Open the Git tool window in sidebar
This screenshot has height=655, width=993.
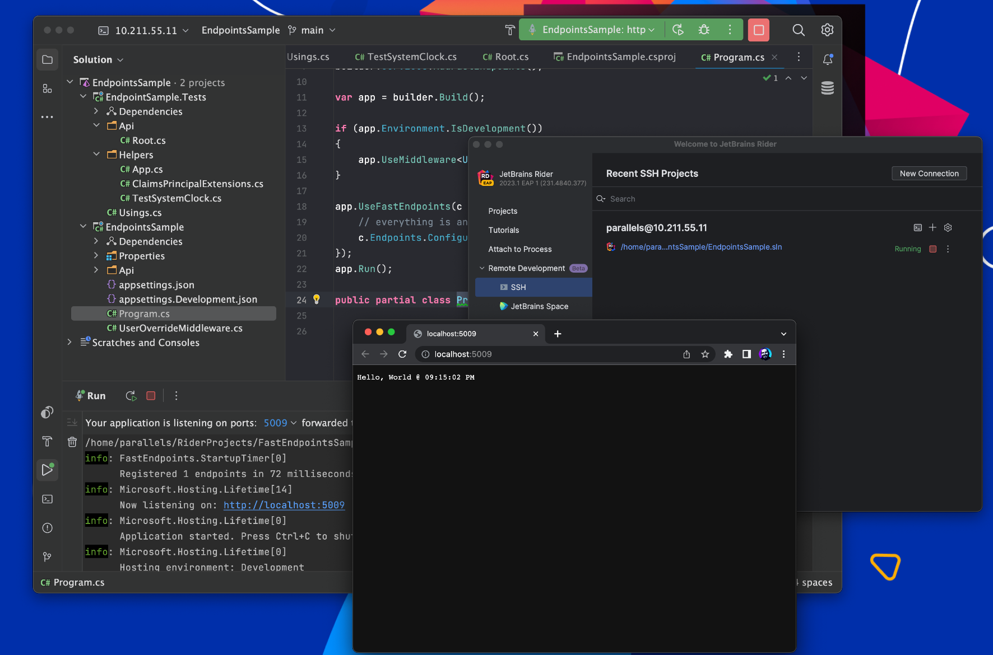[48, 557]
